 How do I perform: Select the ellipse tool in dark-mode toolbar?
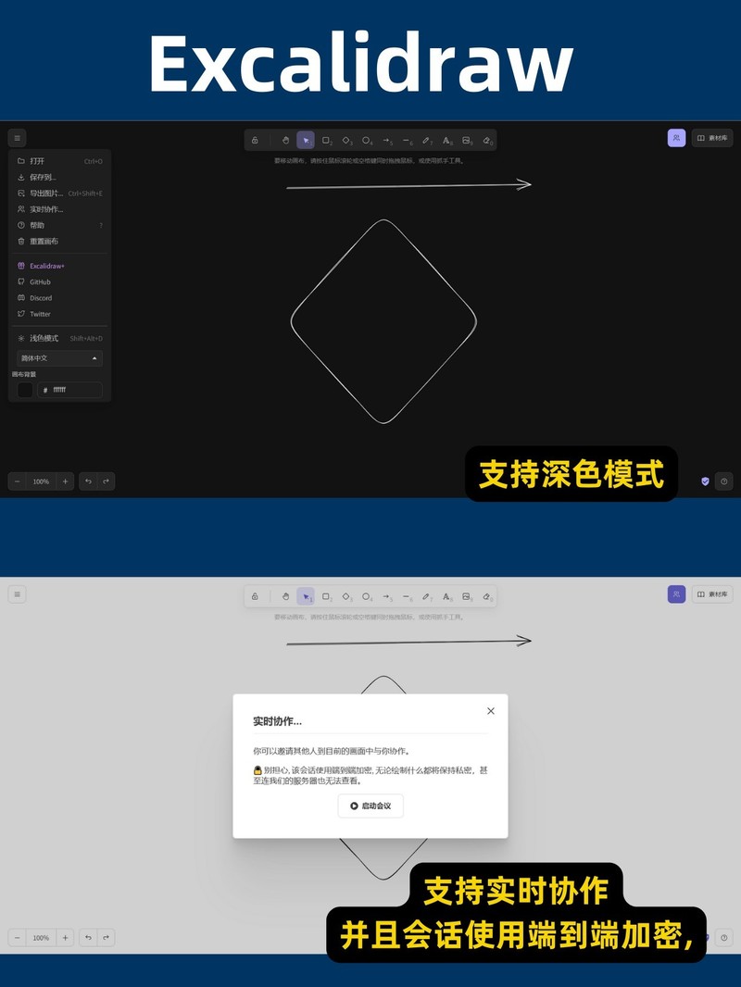pyautogui.click(x=367, y=140)
